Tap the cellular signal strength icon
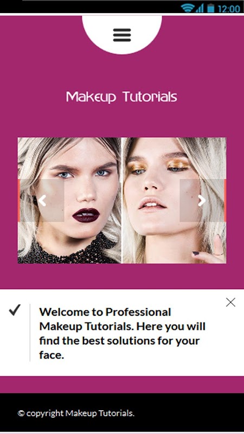This screenshot has height=434, width=244. click(x=200, y=8)
